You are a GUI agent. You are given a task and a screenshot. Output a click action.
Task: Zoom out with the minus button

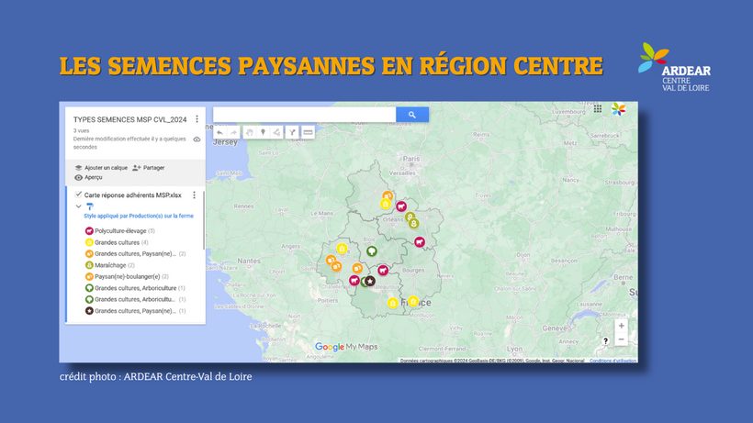[x=621, y=340]
